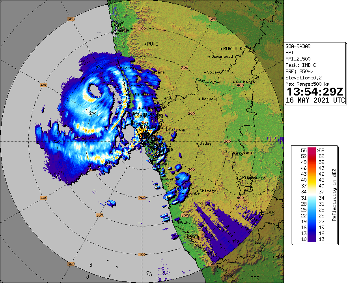Screen dimensions: 347x283
Task: Click the airplane marker beside BGLR
Action: 262,212
